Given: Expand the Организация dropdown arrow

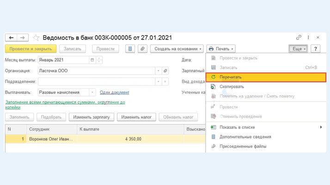Looking at the screenshot, I should tap(158, 71).
